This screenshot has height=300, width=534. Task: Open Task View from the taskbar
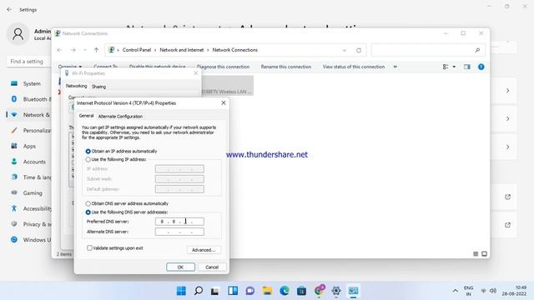point(214,291)
